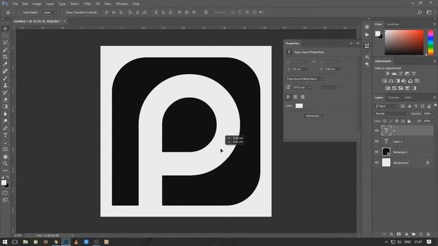This screenshot has height=246, width=438.
Task: Toggle Lock all padlock in Layers panel
Action: coord(409,122)
